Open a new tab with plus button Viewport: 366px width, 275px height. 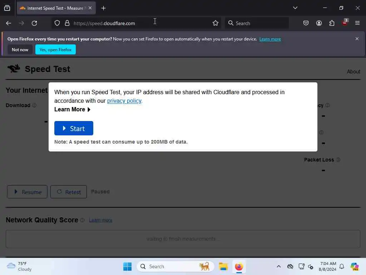click(x=103, y=8)
